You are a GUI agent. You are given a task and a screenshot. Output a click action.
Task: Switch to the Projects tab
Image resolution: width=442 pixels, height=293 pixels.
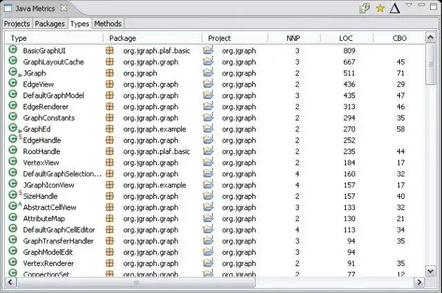[x=17, y=23]
